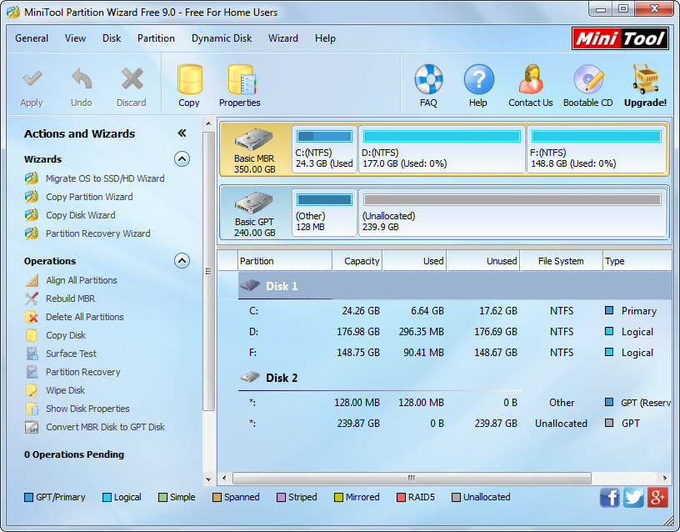Viewport: 680px width, 532px height.
Task: Select the Basic MBR 350.00 GB disk icon
Action: tap(254, 140)
